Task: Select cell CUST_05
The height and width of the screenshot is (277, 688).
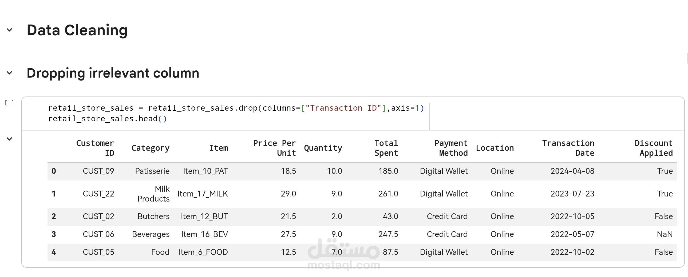Action: [98, 252]
